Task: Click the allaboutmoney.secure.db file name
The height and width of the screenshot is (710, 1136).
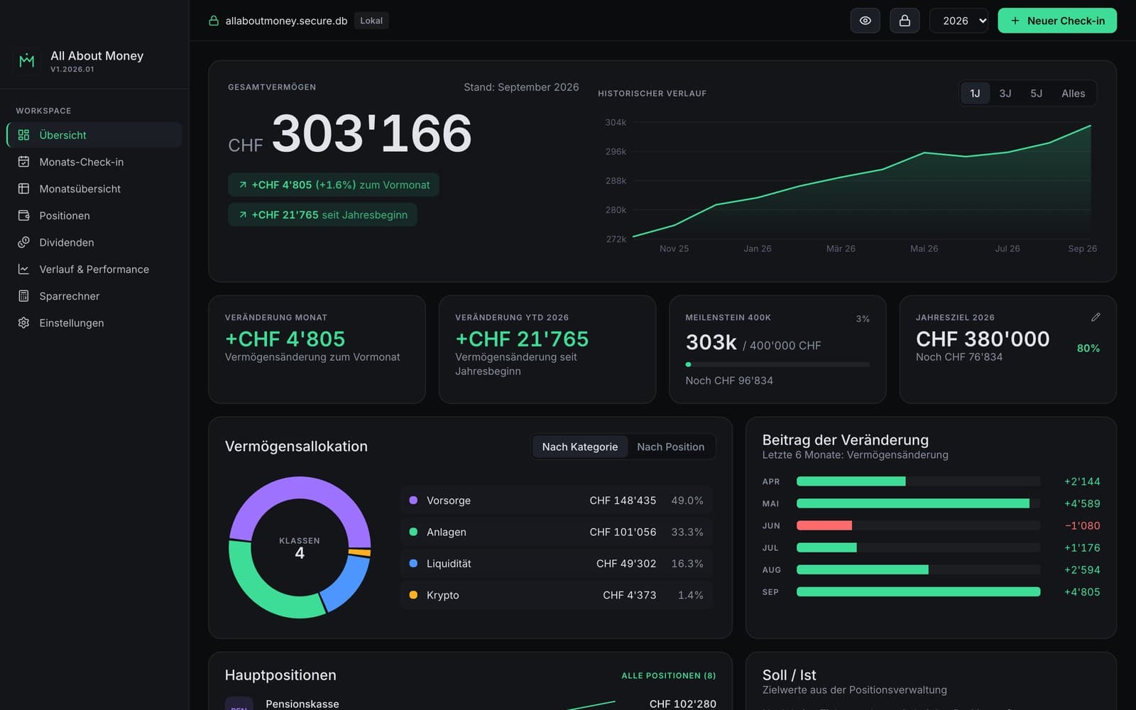Action: pos(286,21)
